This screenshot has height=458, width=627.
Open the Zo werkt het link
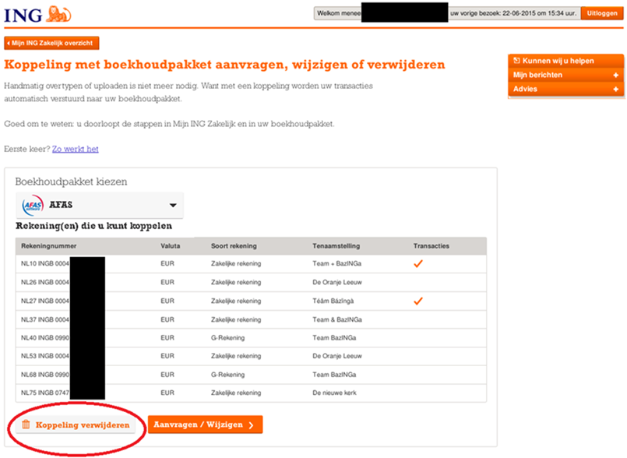[x=76, y=149]
